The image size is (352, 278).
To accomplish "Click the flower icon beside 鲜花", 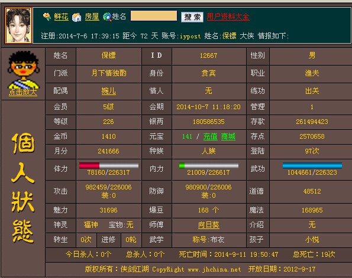I will 47,17.
